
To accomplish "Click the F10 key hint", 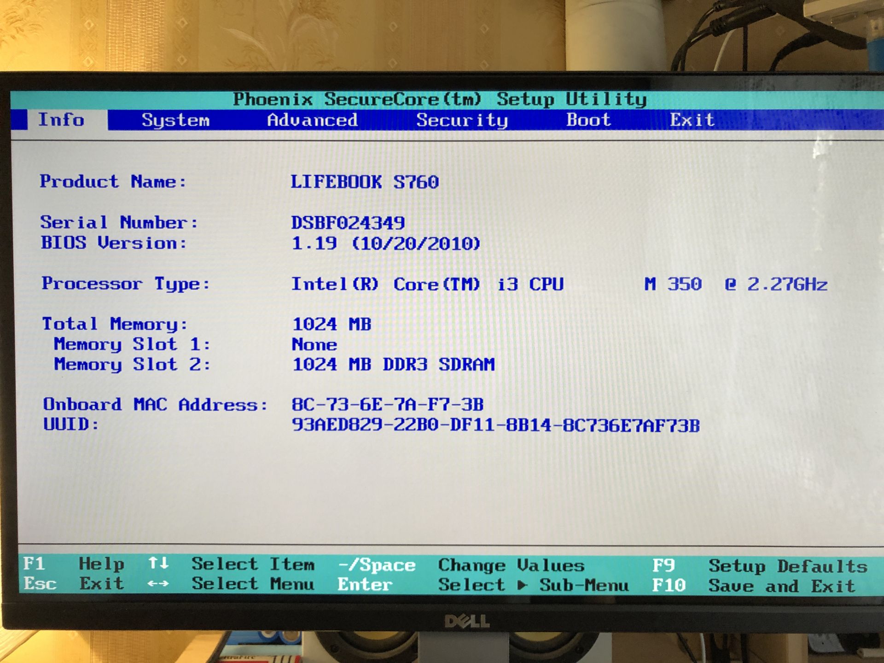I will 669,585.
